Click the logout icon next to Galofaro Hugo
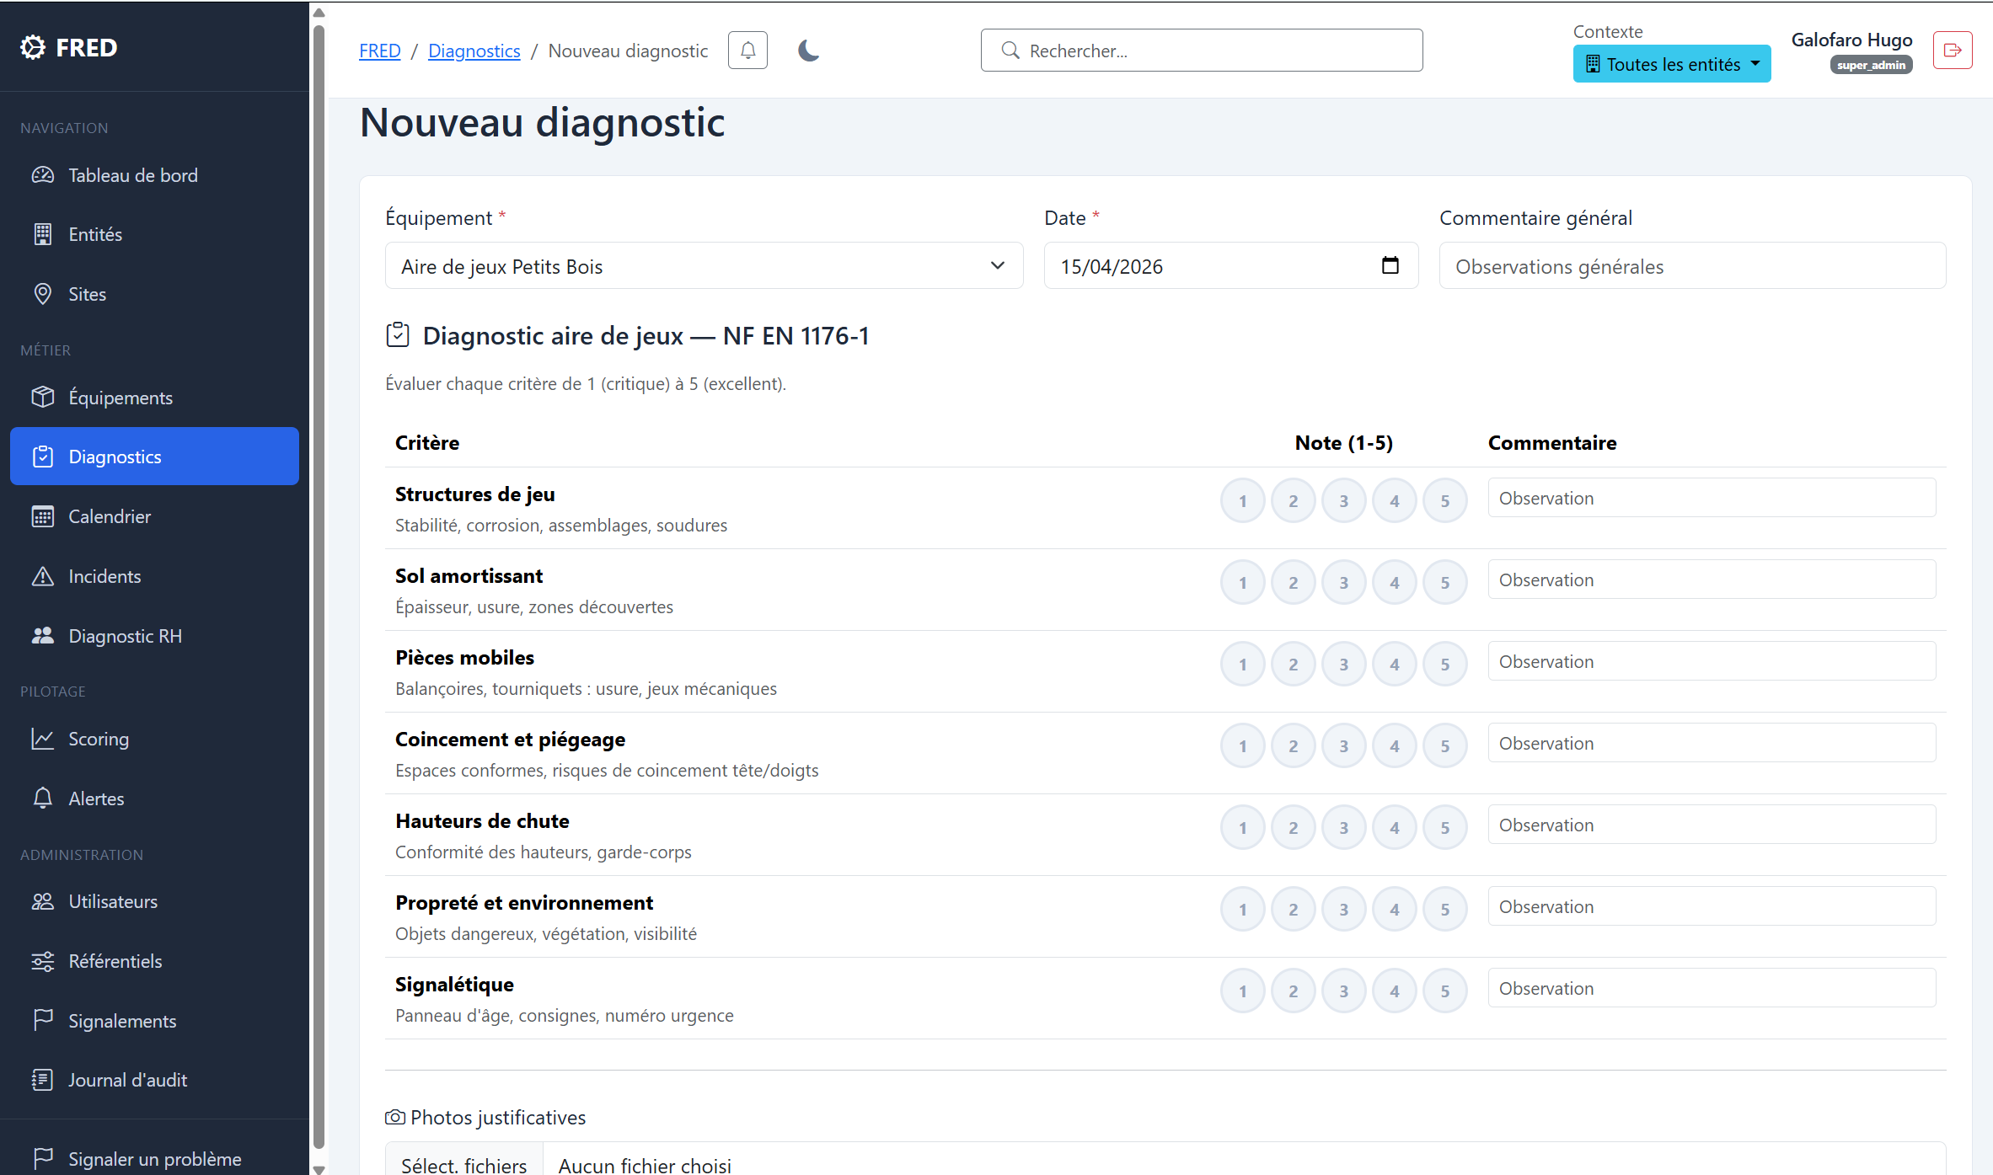The width and height of the screenshot is (1993, 1175). tap(1953, 50)
